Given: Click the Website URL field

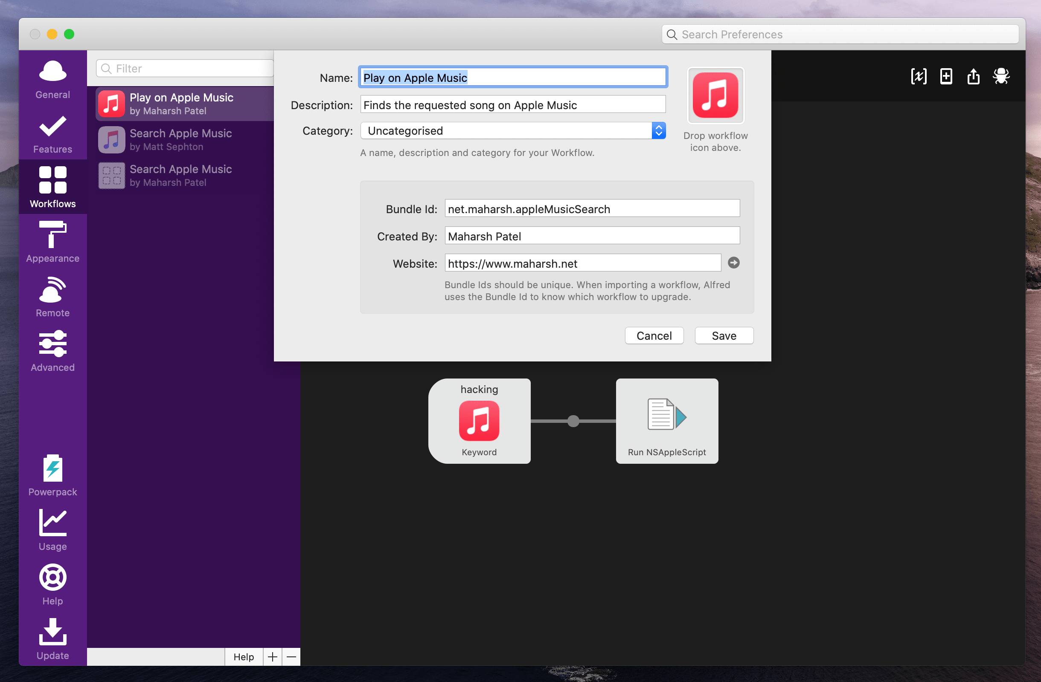Looking at the screenshot, I should point(583,263).
